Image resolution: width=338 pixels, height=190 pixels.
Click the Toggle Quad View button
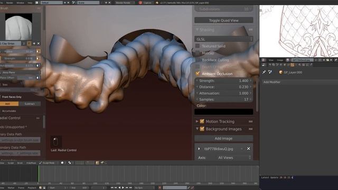[x=223, y=21]
